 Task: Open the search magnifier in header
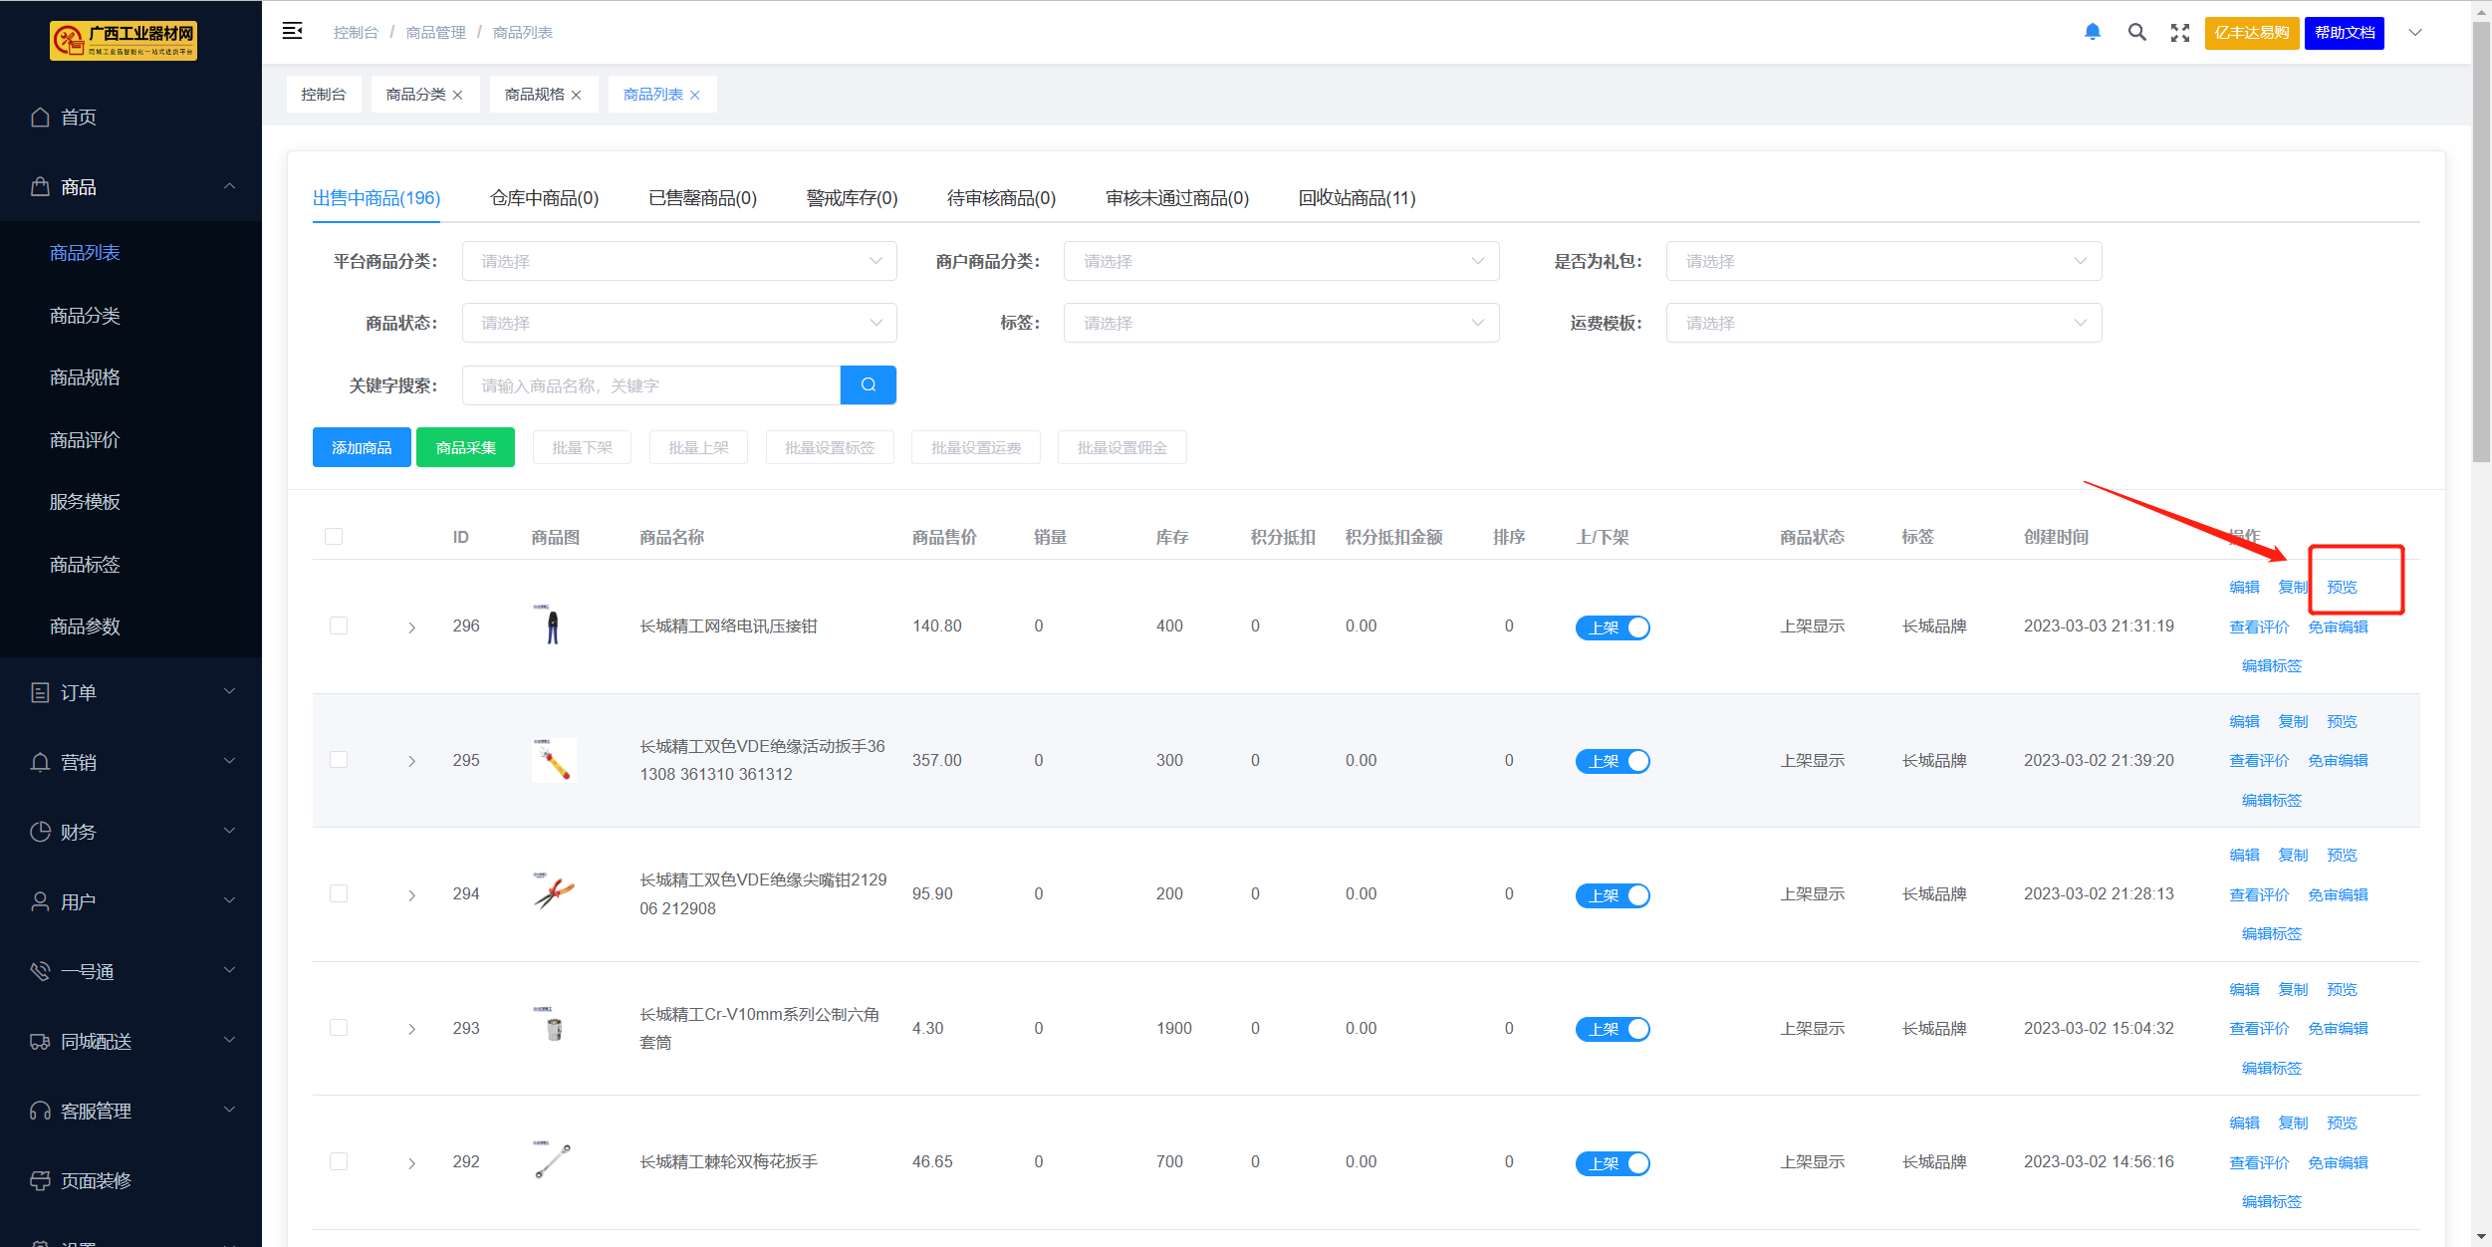pos(2136,32)
